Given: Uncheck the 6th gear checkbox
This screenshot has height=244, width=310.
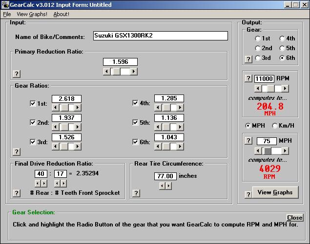Looking at the screenshot, I should tap(135, 142).
